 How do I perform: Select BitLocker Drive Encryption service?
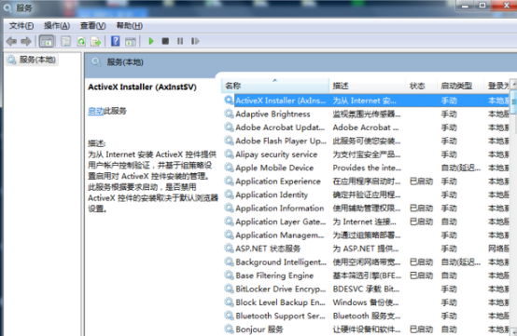pyautogui.click(x=367, y=289)
